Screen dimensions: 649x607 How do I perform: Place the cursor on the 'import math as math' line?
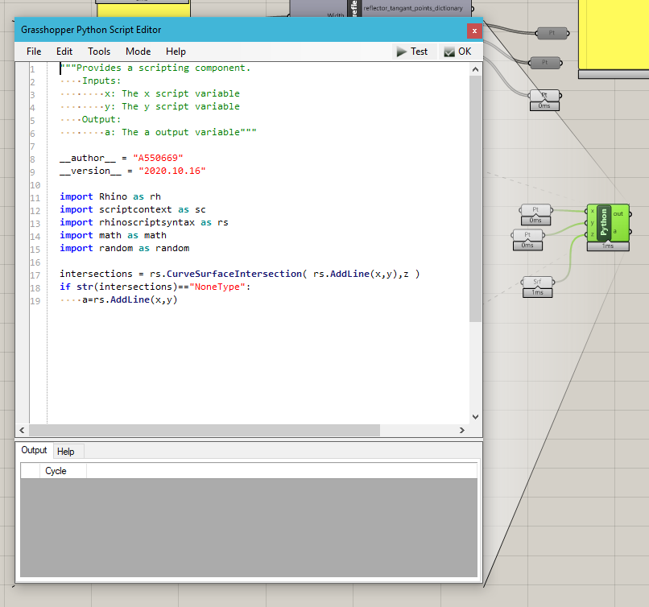pyautogui.click(x=113, y=235)
